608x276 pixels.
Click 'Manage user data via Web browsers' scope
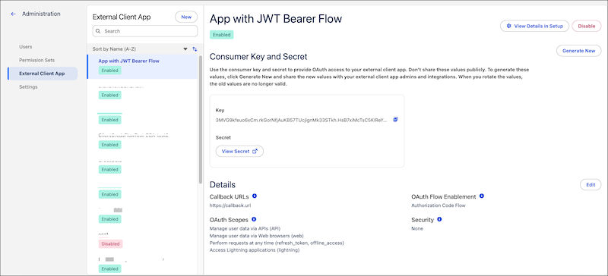coord(256,236)
